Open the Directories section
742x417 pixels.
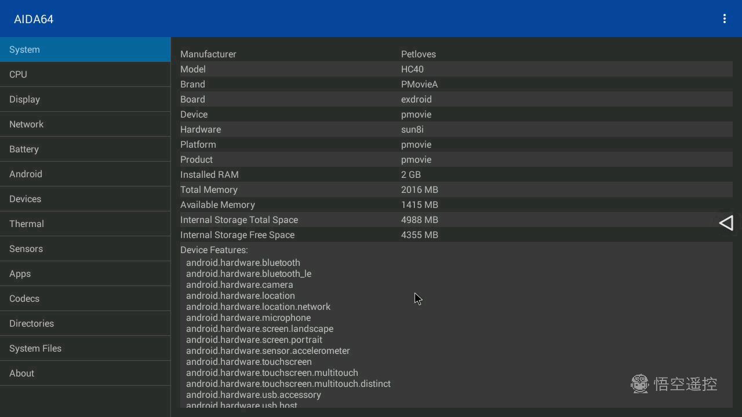click(85, 324)
